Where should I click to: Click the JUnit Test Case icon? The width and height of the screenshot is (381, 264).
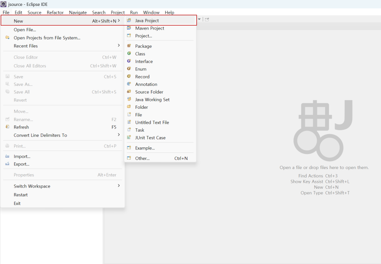[x=129, y=138]
